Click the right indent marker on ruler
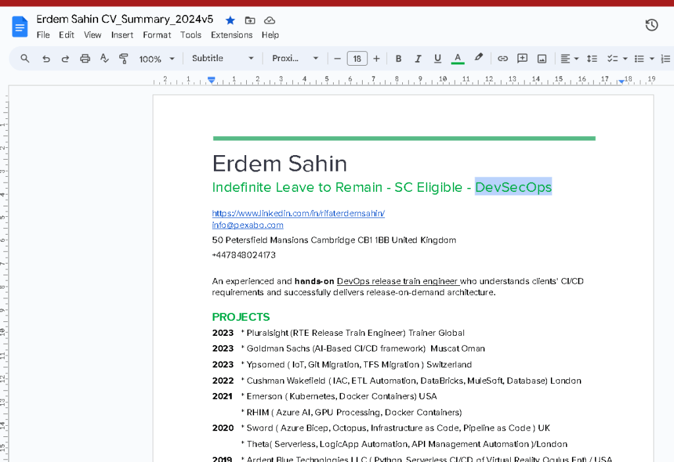The width and height of the screenshot is (674, 462). 621,81
